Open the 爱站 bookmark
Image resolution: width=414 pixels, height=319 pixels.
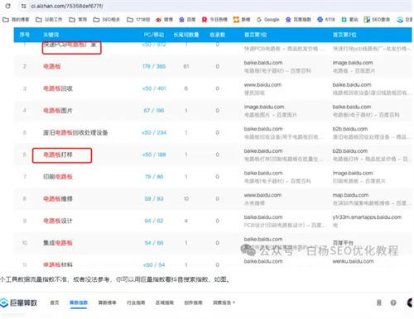click(349, 20)
